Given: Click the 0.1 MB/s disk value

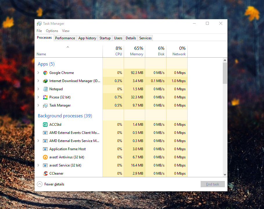Looking at the screenshot, I should click(x=158, y=81).
